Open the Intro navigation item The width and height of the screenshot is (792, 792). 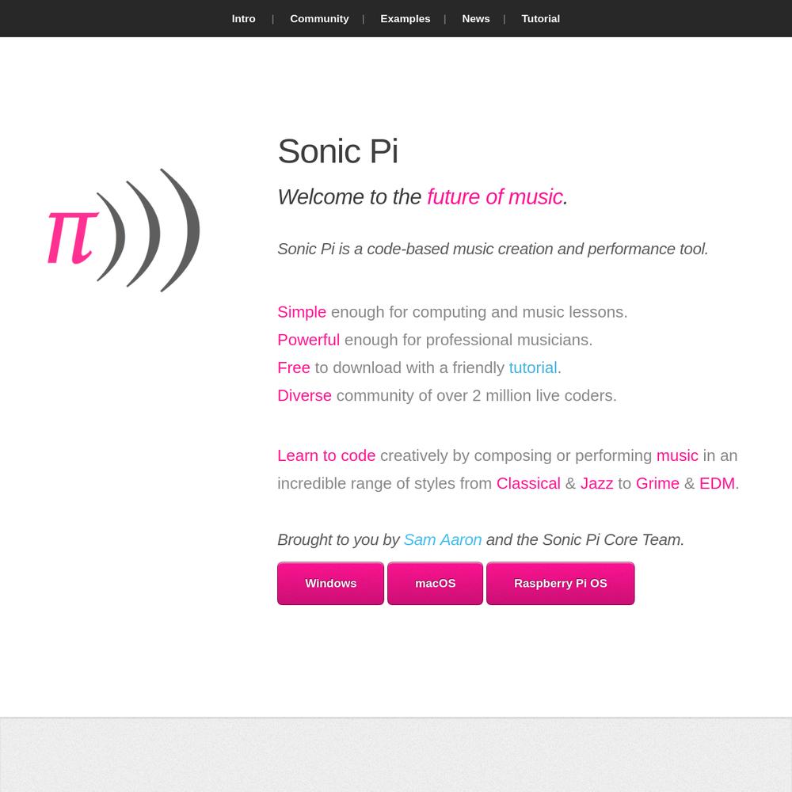click(243, 19)
